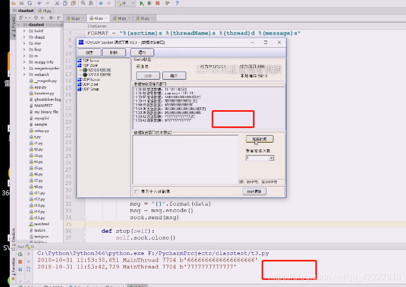Open app.py in the Project tree
Image resolution: width=406 pixels, height=287 pixels.
(38, 87)
